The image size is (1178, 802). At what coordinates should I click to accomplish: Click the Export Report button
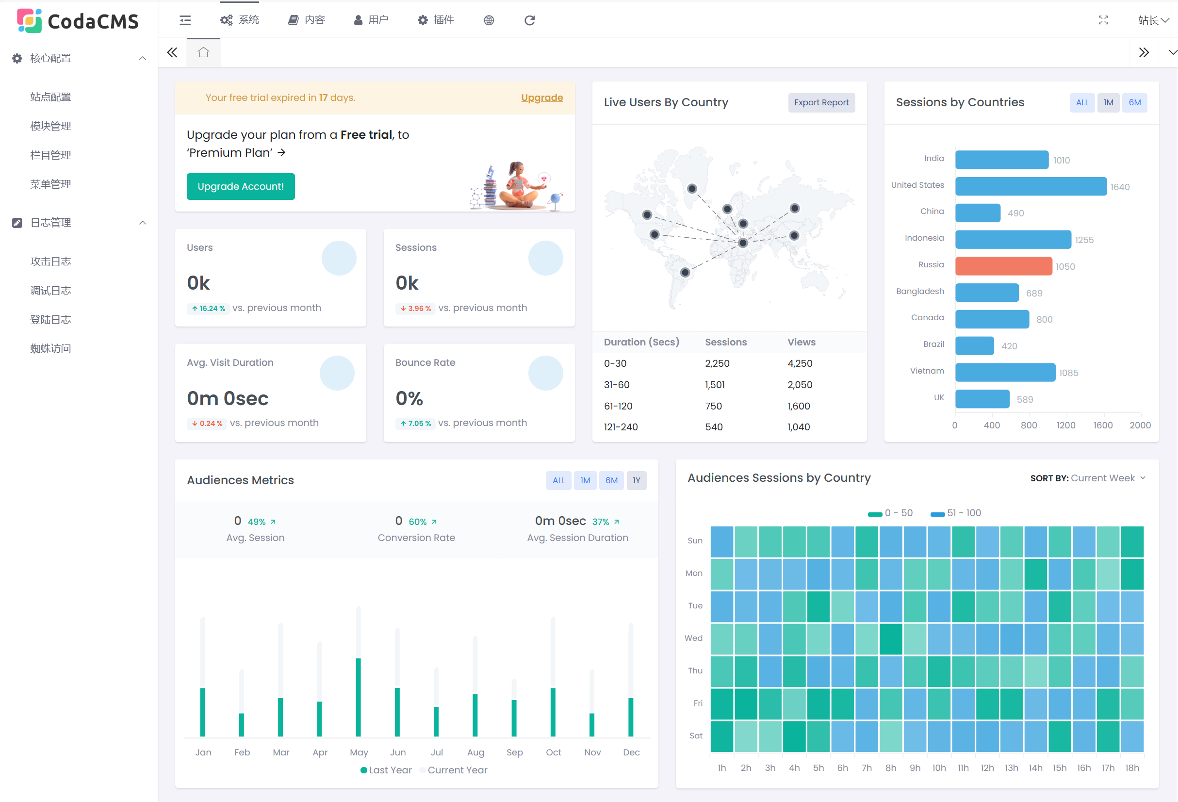click(821, 102)
